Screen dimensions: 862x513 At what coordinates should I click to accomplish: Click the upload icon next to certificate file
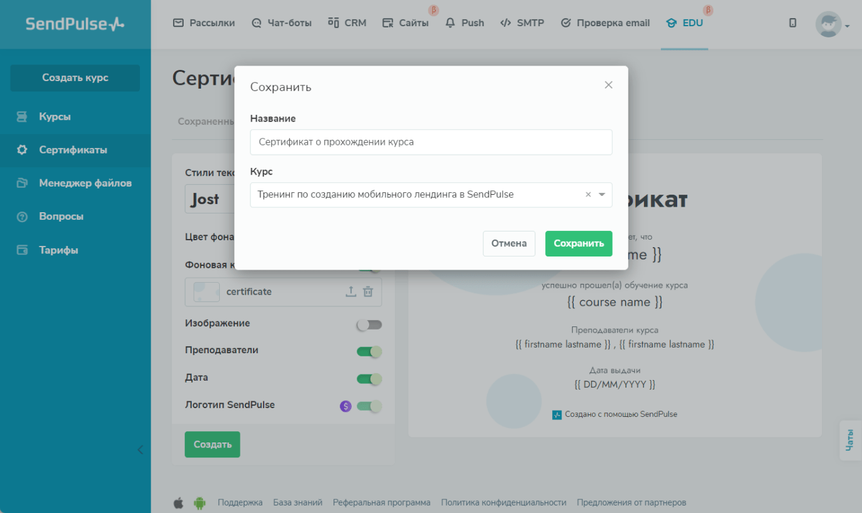click(351, 291)
